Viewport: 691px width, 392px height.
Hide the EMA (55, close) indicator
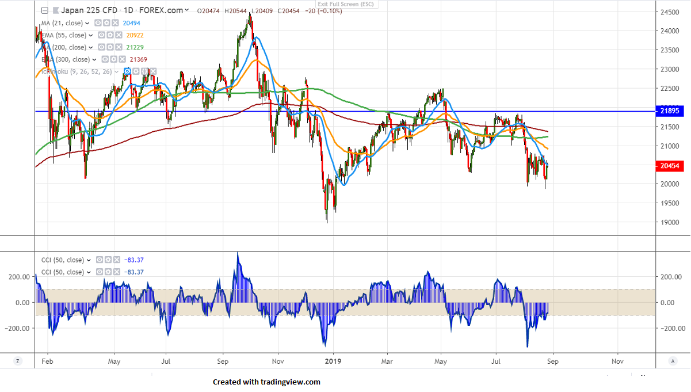point(101,35)
